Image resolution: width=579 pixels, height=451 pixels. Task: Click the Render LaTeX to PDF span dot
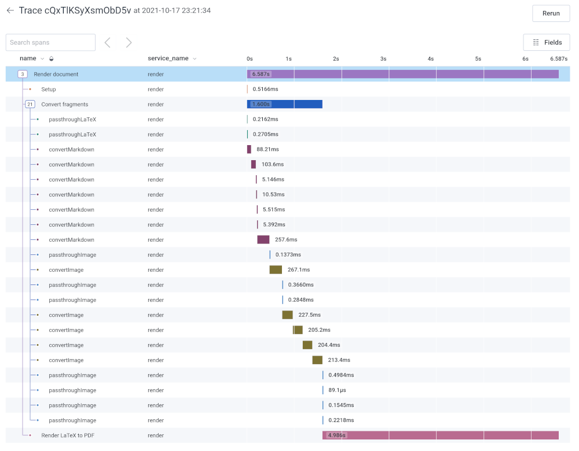pos(30,435)
